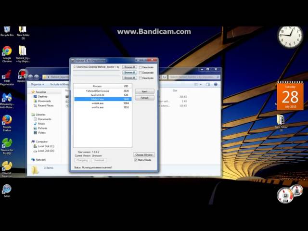Viewport: 308px width, 231px height.
Task: Open the filehost_Injector folder on the desktop
Action: 23,54
